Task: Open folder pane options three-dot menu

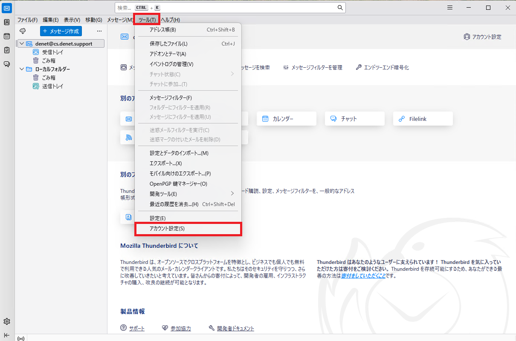Action: click(99, 31)
